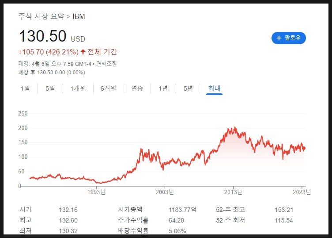The width and height of the screenshot is (332, 238).
Task: Click the 1993년 axis label
Action: pyautogui.click(x=96, y=192)
